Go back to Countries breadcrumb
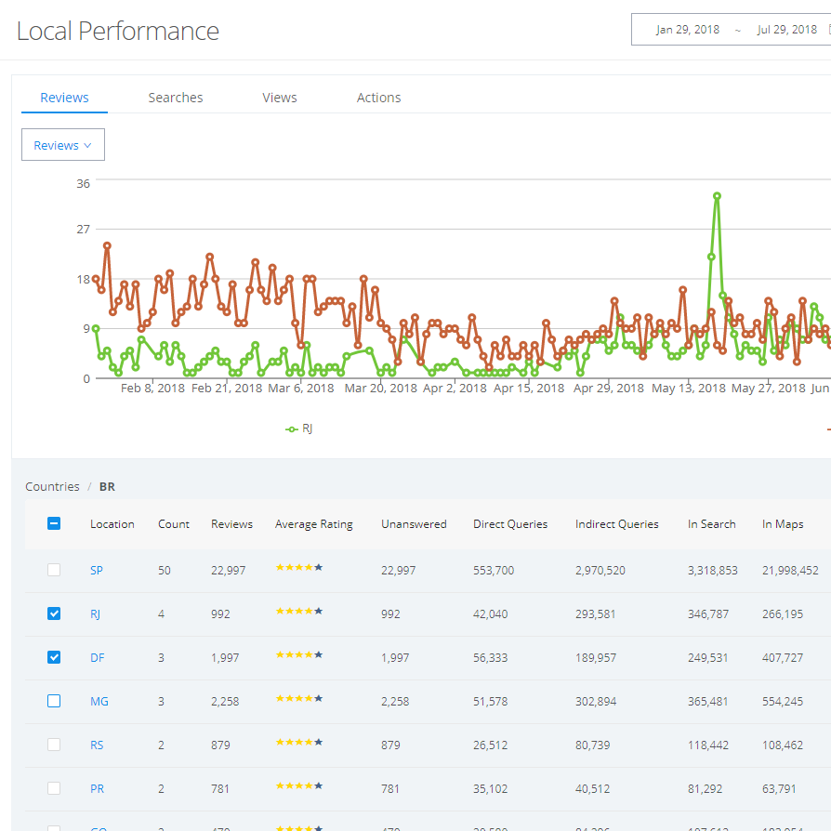The width and height of the screenshot is (831, 831). (x=52, y=486)
